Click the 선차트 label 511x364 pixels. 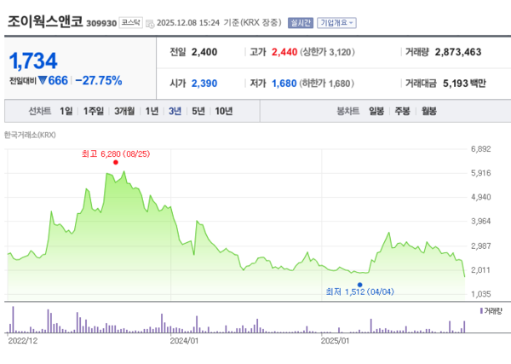point(40,111)
